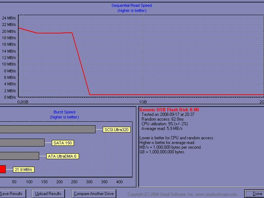Image resolution: width=264 pixels, height=198 pixels.
Task: Click the 21.9 MB/s burst speed label
Action: click(24, 170)
